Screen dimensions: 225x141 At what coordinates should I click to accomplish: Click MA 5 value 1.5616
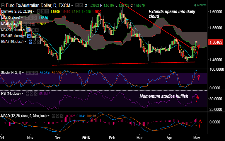42,24
